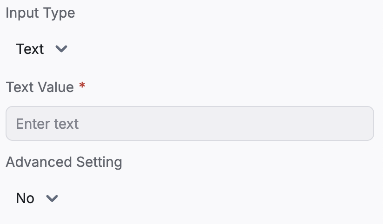
Task: Click into the Text Value input field
Action: (190, 123)
